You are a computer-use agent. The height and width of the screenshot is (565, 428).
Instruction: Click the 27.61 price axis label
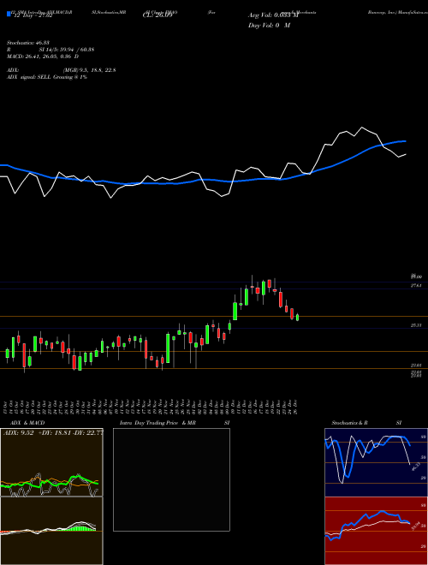click(x=416, y=285)
